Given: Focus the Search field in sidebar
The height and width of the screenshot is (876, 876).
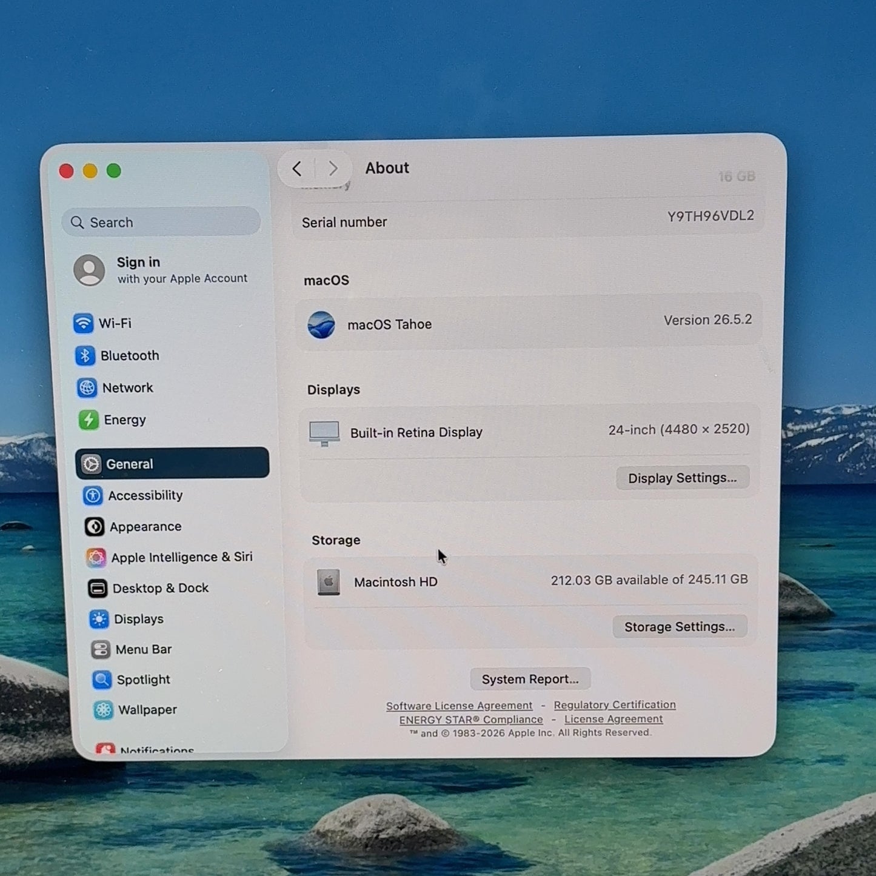Looking at the screenshot, I should point(161,222).
